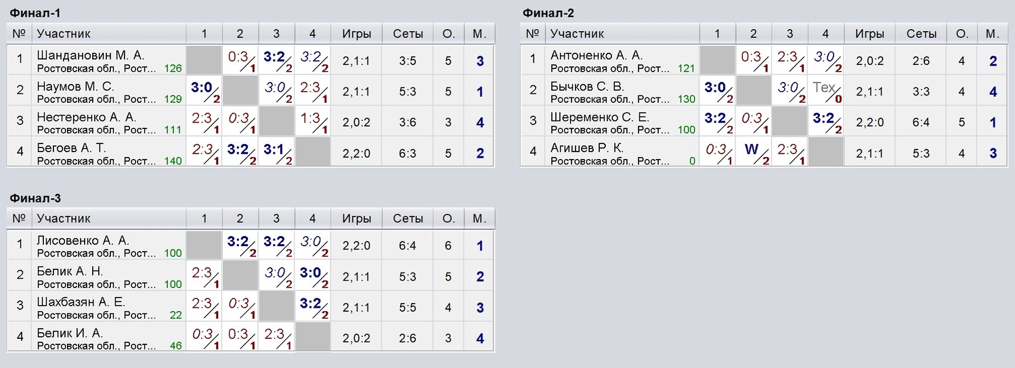Click Антоненко А. А. in Финал-2
The height and width of the screenshot is (368, 1015).
pyautogui.click(x=597, y=55)
